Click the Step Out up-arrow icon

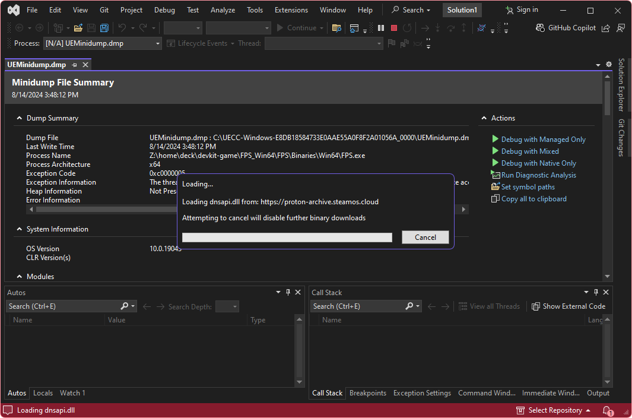(464, 28)
